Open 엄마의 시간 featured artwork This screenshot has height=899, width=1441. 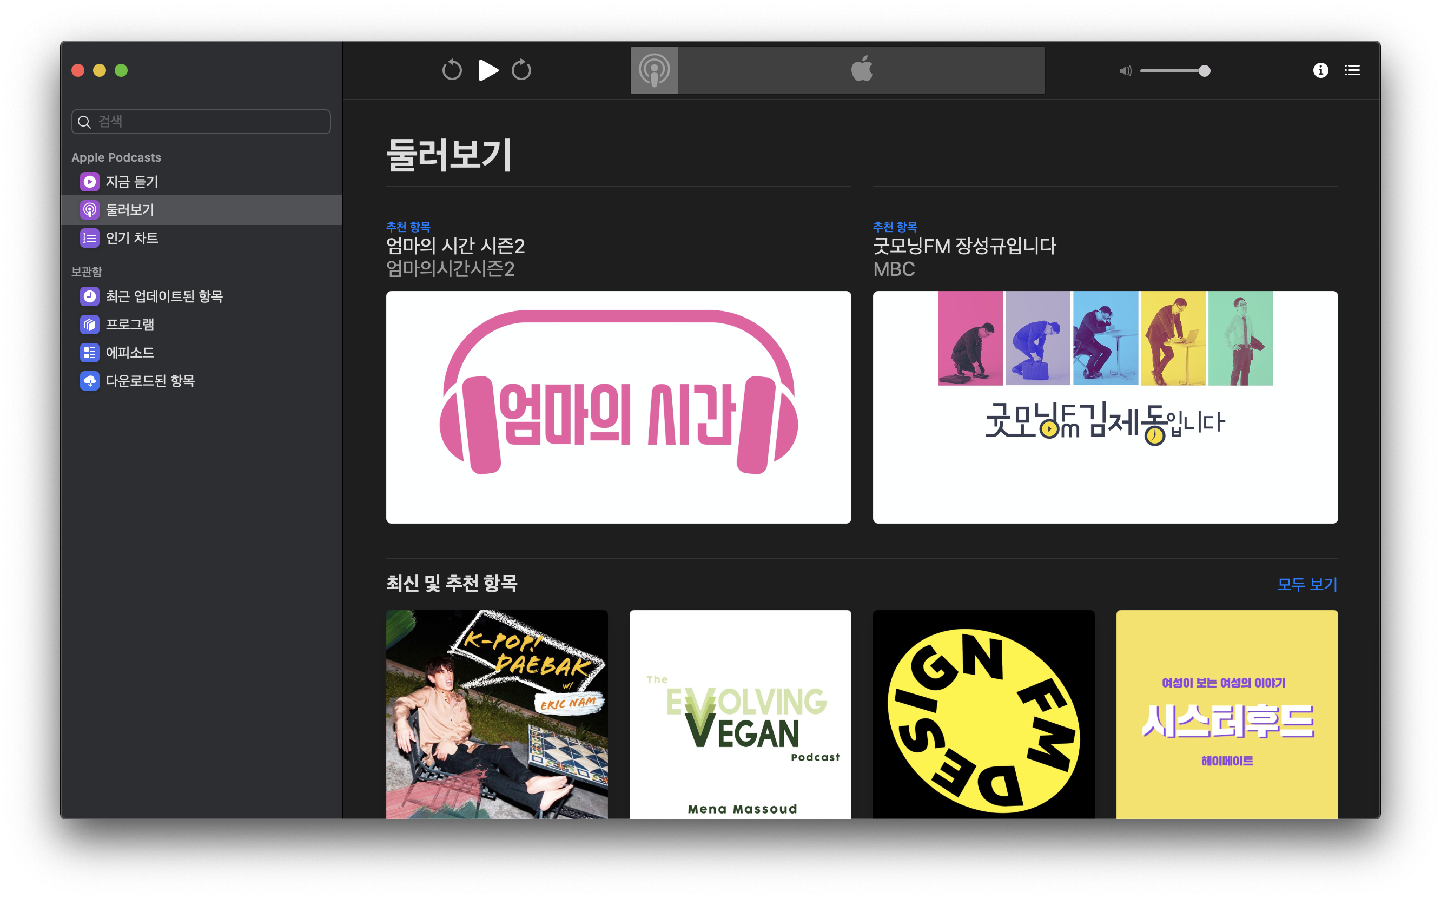618,407
